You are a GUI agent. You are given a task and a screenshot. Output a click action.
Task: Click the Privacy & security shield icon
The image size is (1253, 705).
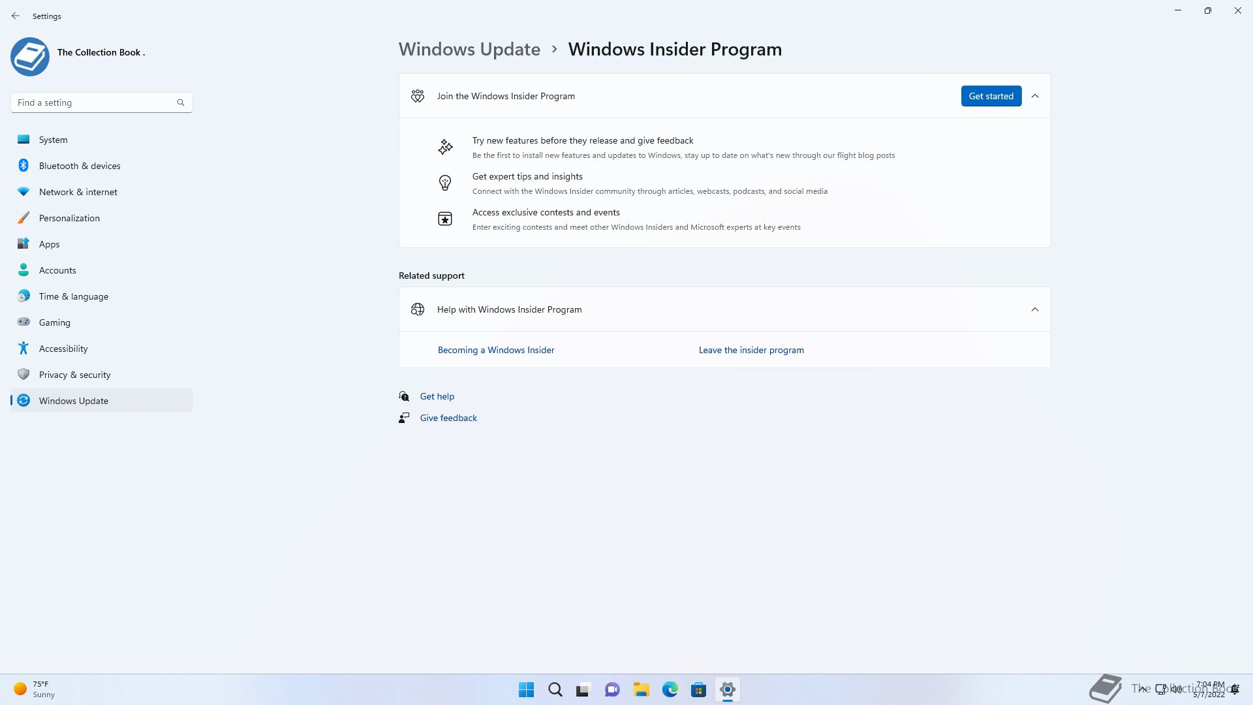[x=23, y=374]
